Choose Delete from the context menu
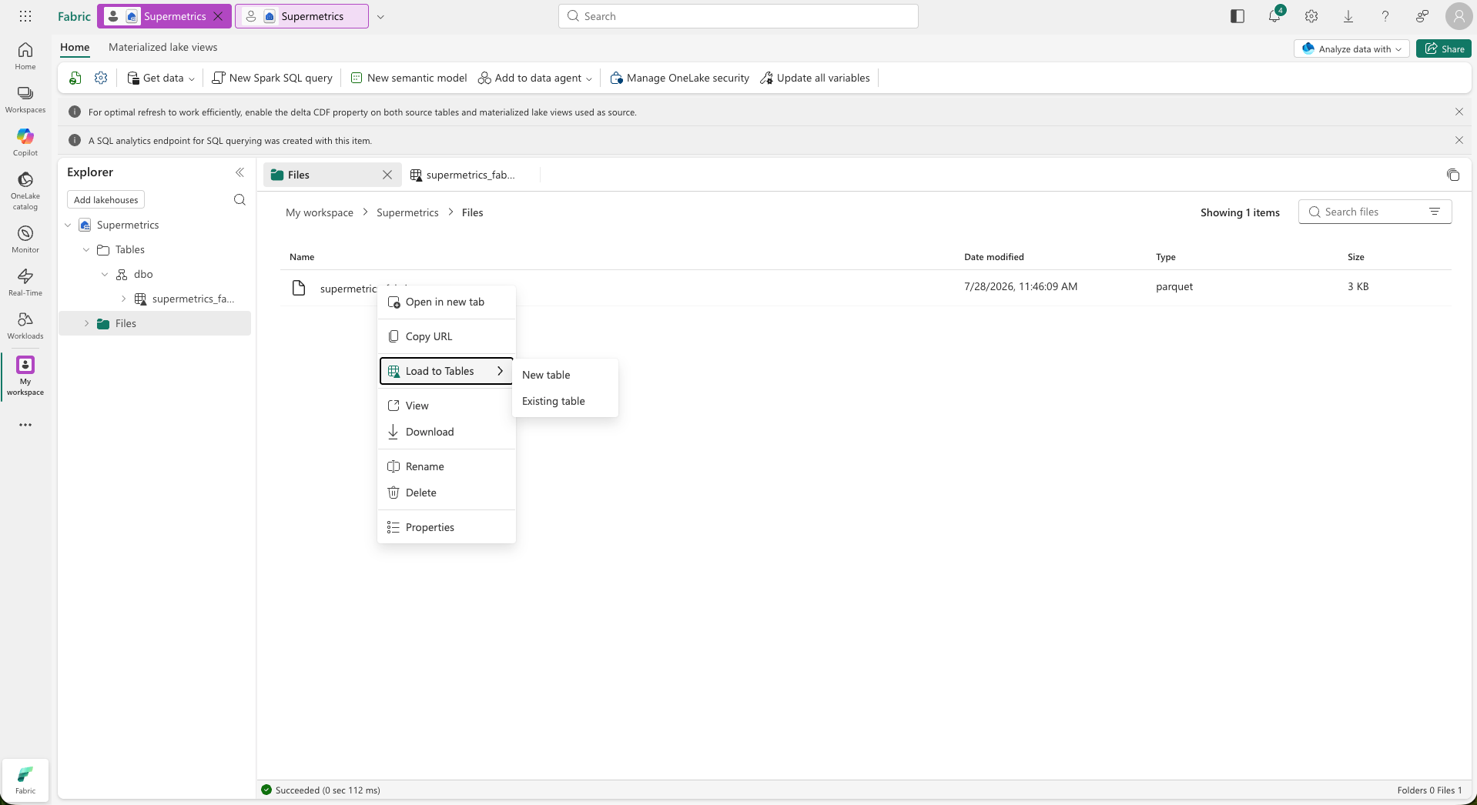Screen dimensions: 1477x805 [447, 493]
